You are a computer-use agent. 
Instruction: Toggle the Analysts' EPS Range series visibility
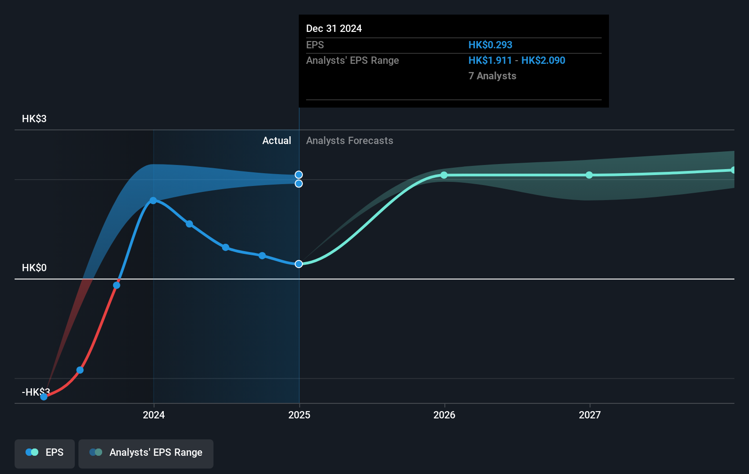point(146,452)
